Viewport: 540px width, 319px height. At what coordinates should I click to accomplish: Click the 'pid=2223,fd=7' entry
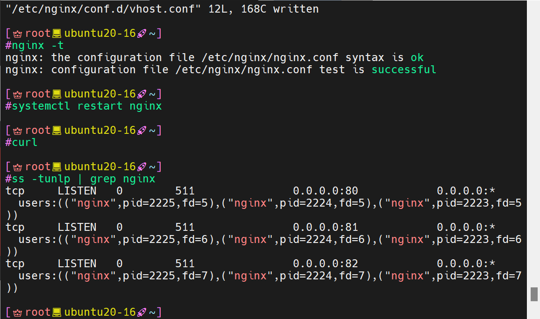click(x=479, y=276)
